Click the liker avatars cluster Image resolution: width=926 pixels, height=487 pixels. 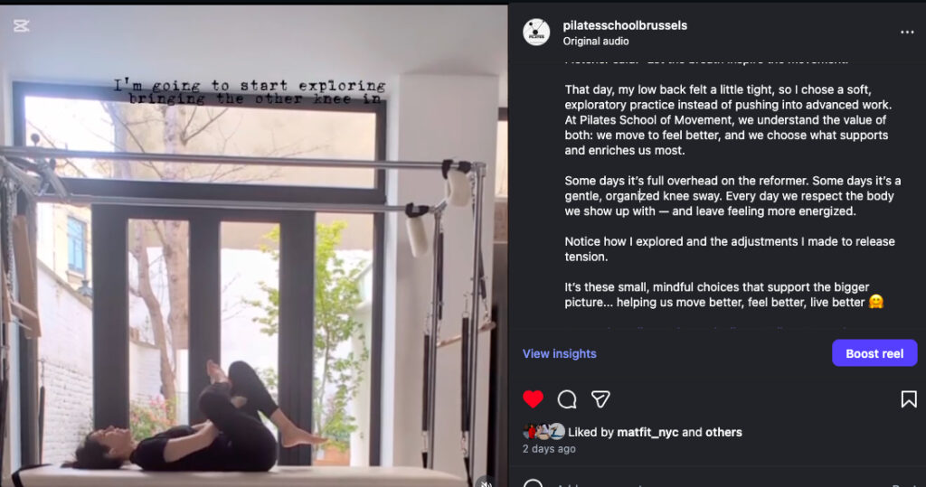point(543,432)
